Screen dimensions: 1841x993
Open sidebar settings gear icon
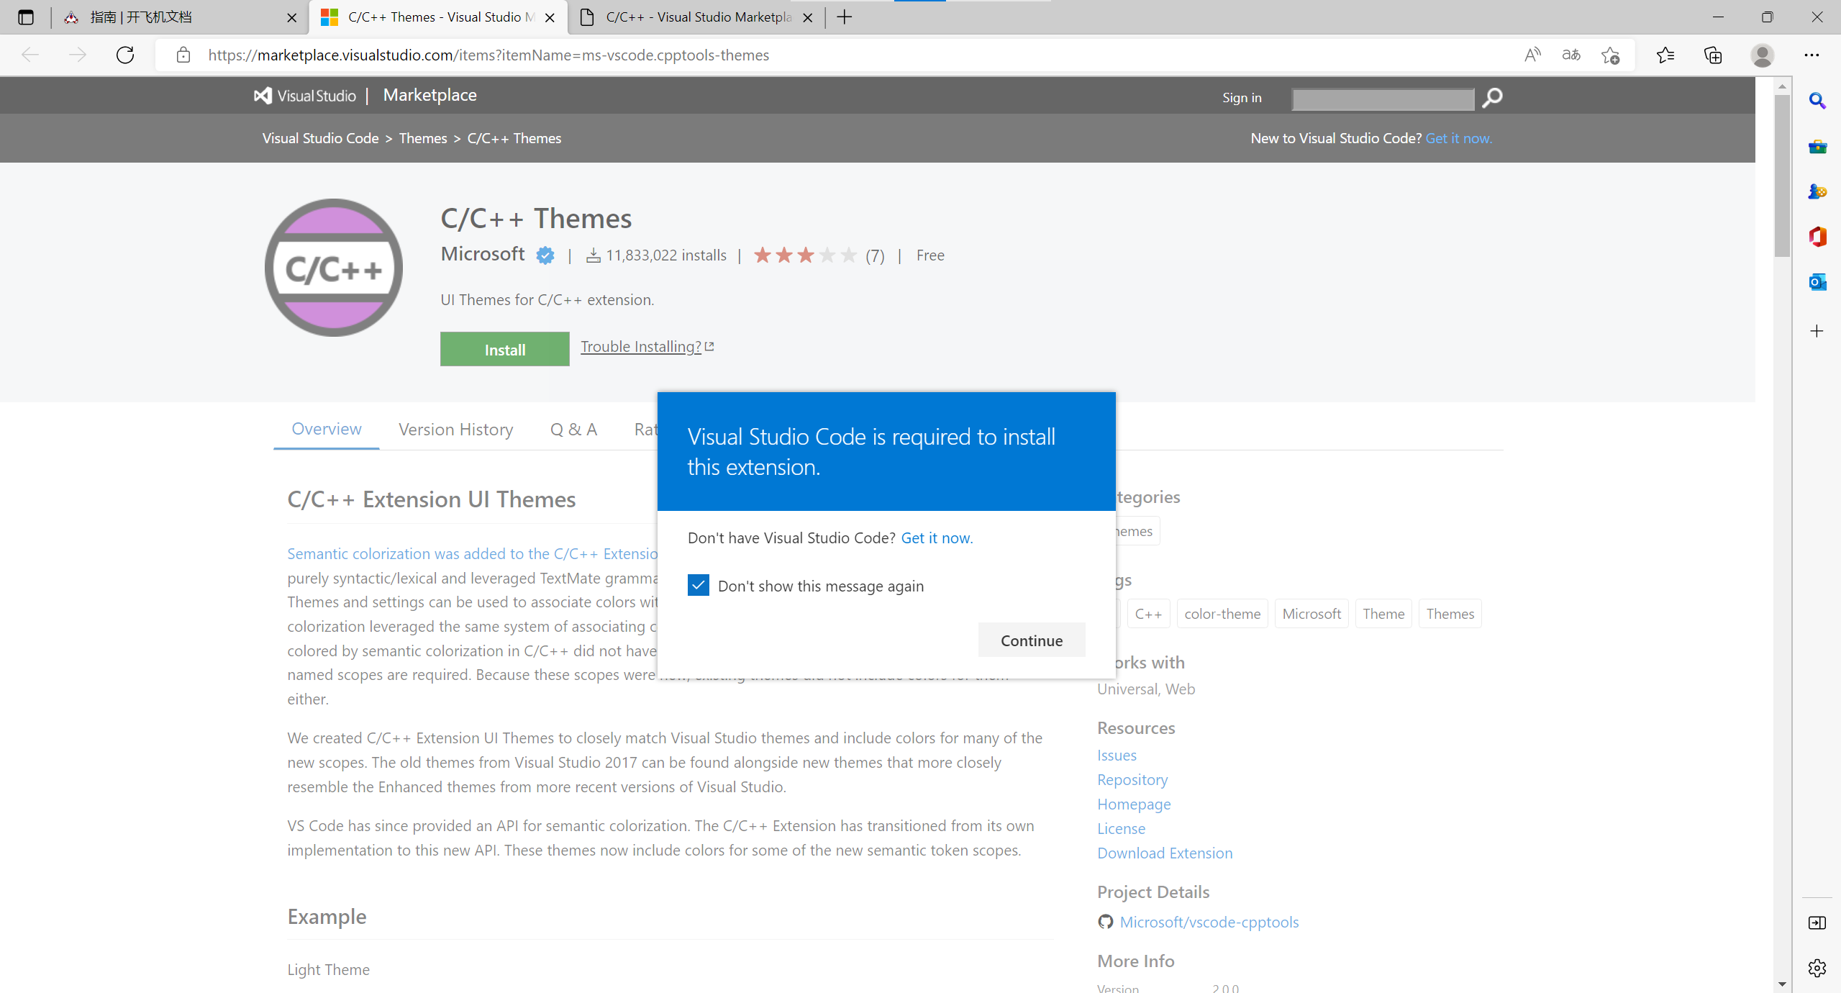[1817, 968]
